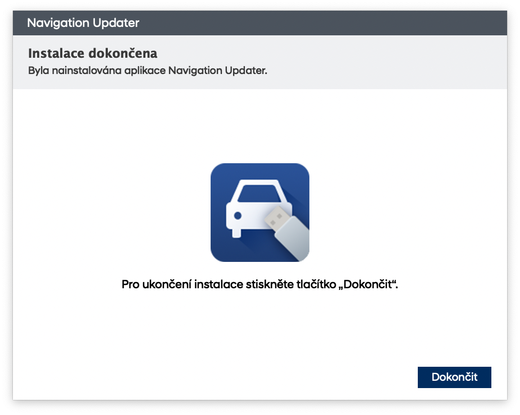This screenshot has height=415, width=520.
Task: Click the light gray header panel
Action: tap(393, 62)
